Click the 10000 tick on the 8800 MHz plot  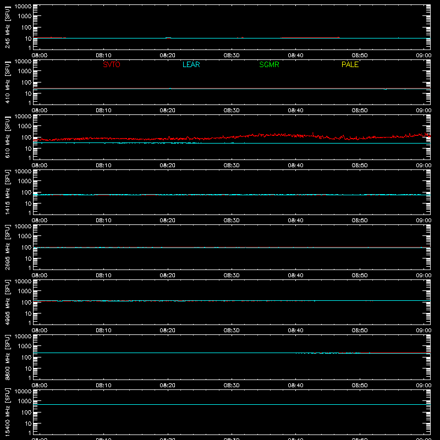(23, 337)
